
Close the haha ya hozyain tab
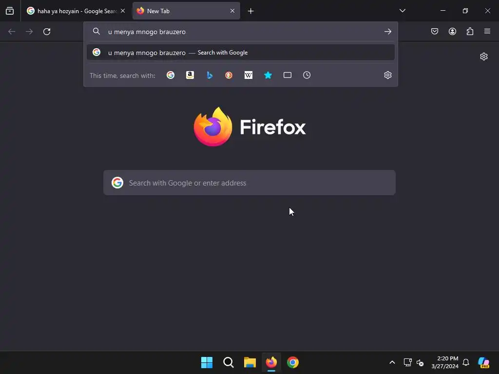[123, 11]
